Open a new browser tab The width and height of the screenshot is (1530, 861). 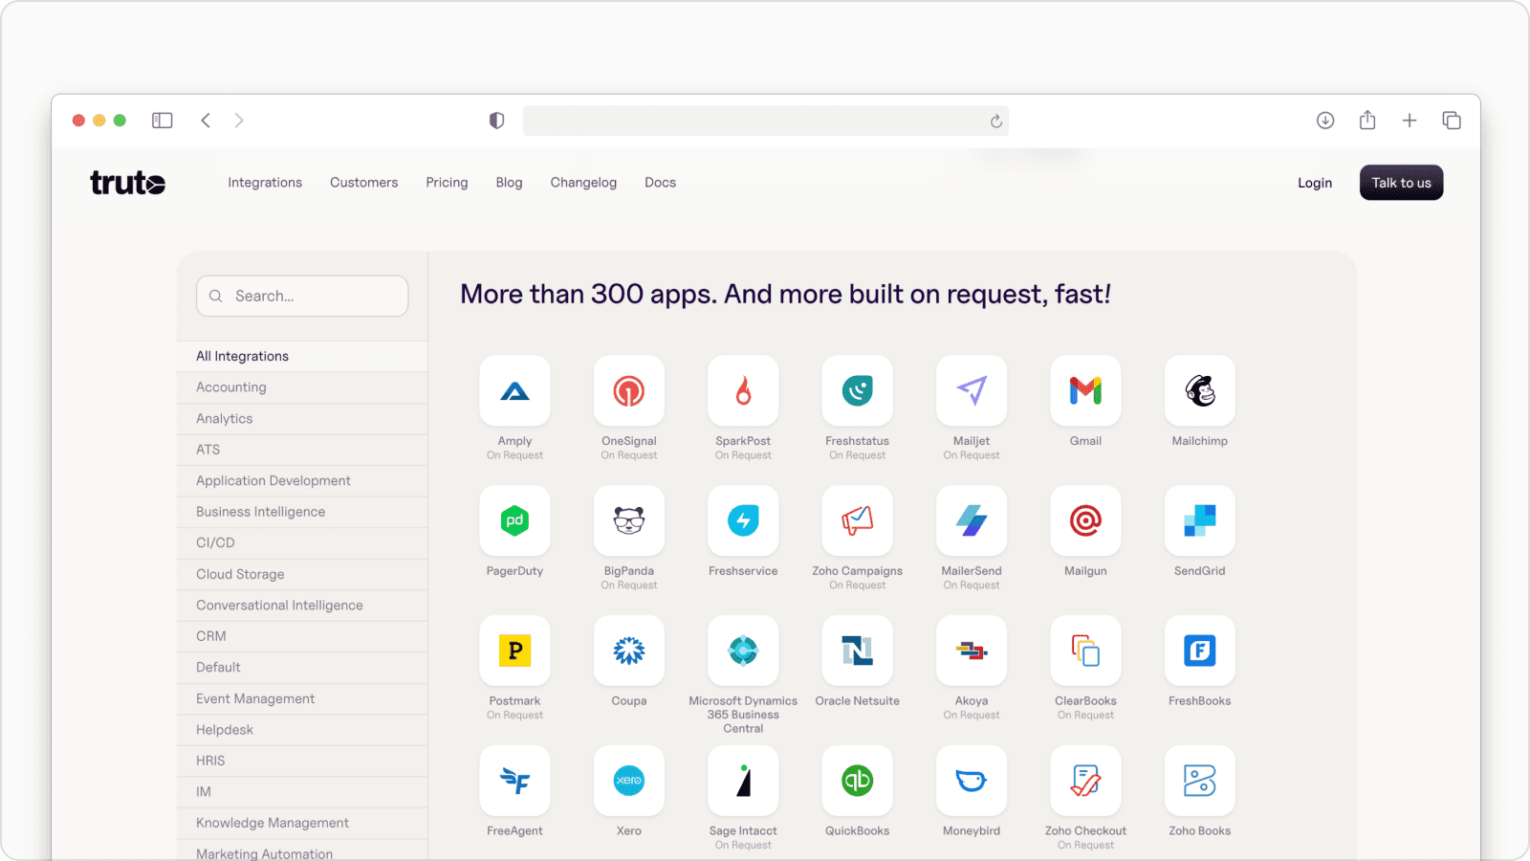1410,121
